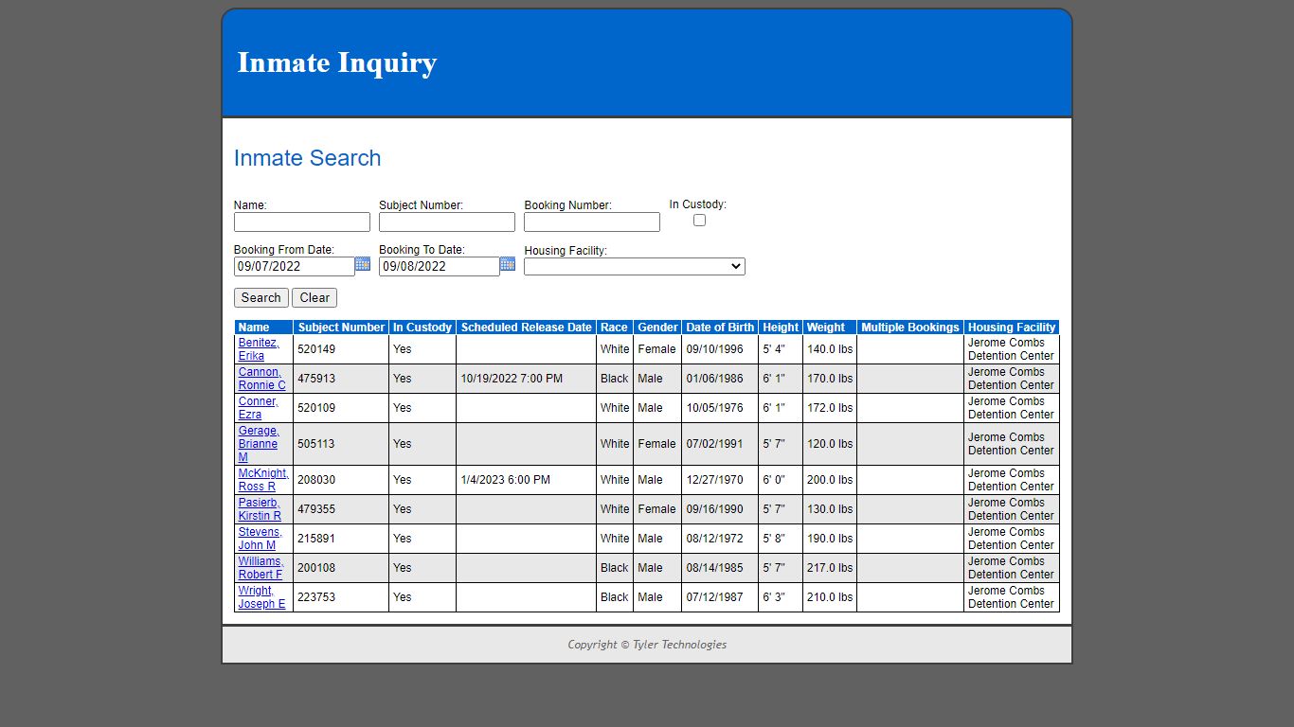Image resolution: width=1294 pixels, height=727 pixels.
Task: Select subject number 479355 cell
Action: 341,509
